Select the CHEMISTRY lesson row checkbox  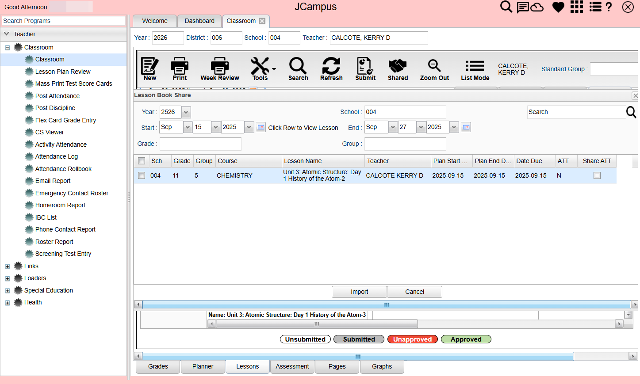coord(142,175)
